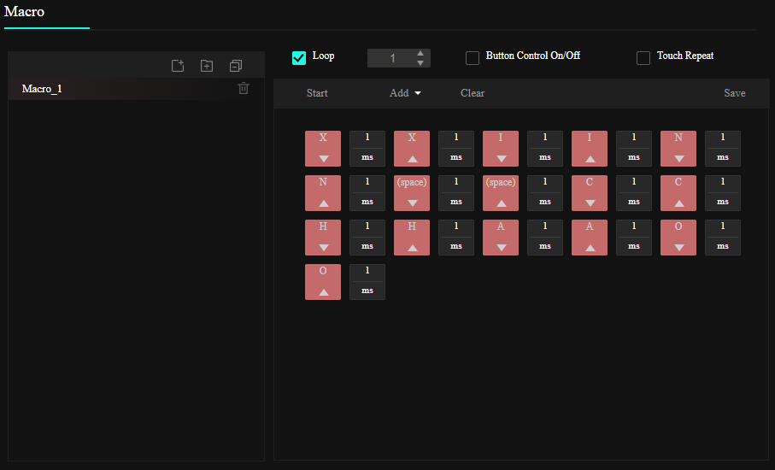Uncheck the Loop checkbox
This screenshot has width=775, height=470.
pos(299,57)
